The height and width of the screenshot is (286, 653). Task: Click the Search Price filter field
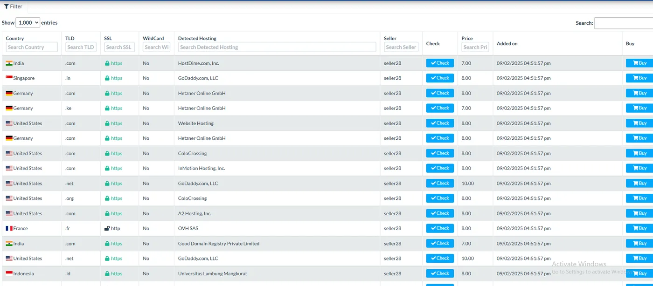click(475, 47)
